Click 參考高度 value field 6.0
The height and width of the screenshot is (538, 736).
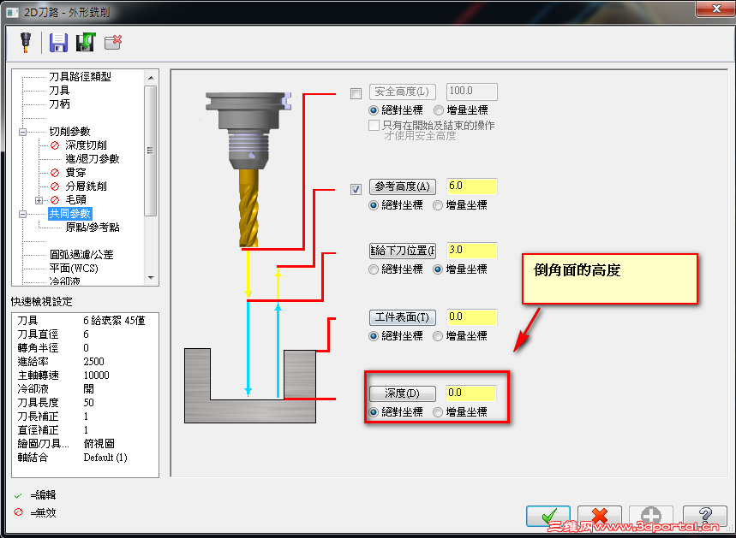click(x=471, y=186)
